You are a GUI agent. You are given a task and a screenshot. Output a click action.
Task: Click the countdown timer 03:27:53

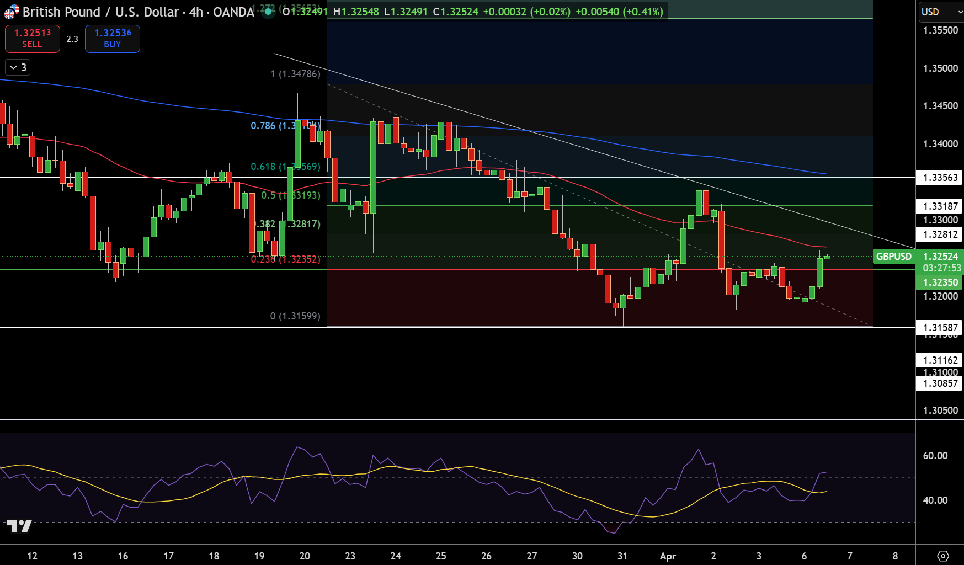click(x=941, y=268)
